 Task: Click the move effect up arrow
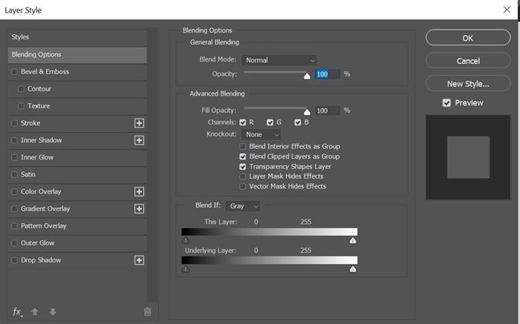pos(35,311)
